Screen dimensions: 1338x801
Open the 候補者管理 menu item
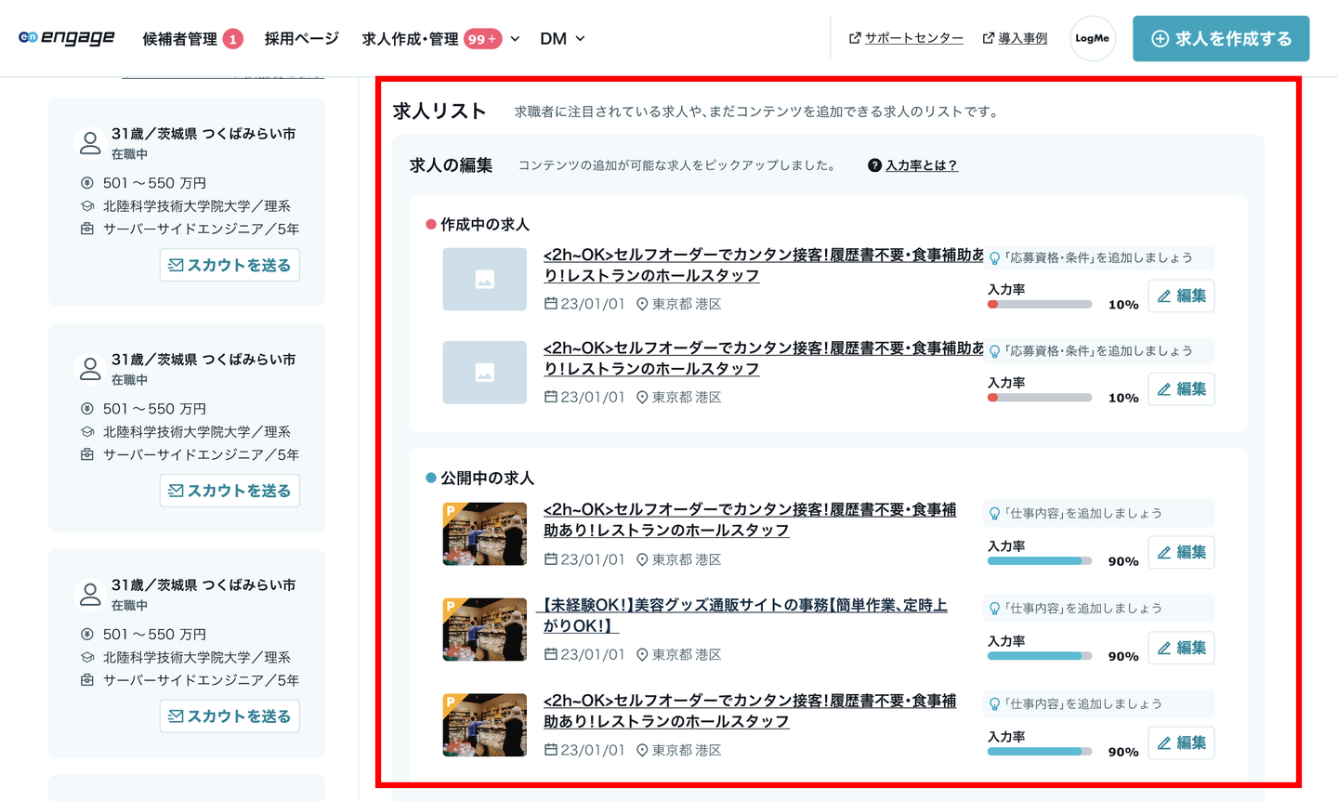click(x=179, y=39)
